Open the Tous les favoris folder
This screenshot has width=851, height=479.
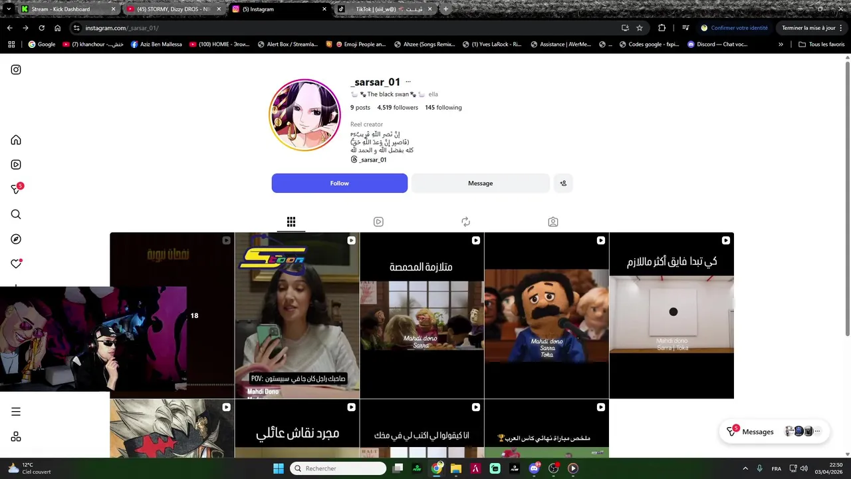822,45
